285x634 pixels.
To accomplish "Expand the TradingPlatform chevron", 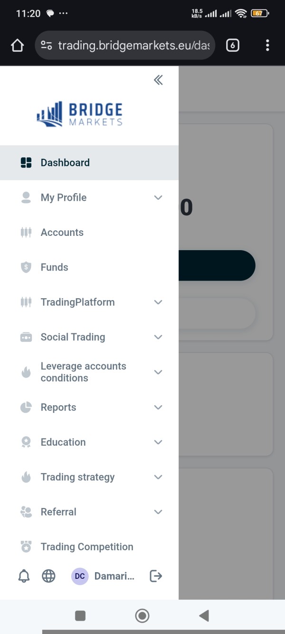I will (158, 302).
